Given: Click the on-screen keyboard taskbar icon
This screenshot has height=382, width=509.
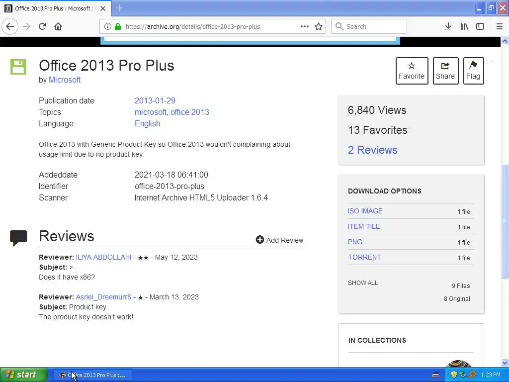Looking at the screenshot, I should tap(435, 375).
